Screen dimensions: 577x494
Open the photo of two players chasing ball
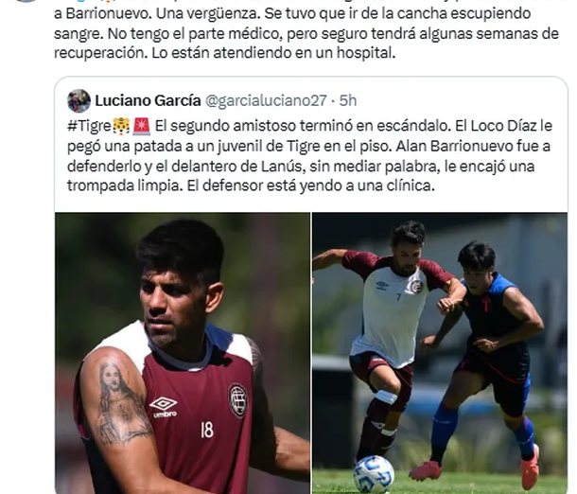440,353
